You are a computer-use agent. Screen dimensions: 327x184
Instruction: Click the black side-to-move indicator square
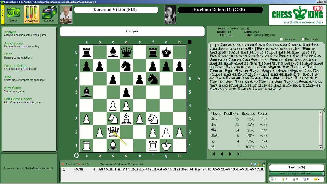coord(190,42)
